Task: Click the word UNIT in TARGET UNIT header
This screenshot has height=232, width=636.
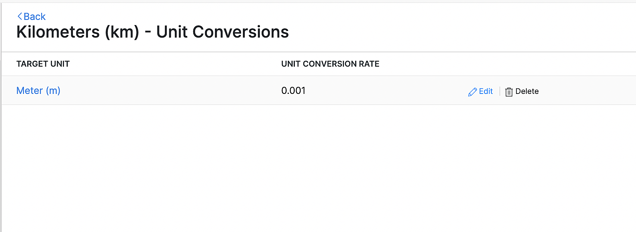Action: pos(60,64)
